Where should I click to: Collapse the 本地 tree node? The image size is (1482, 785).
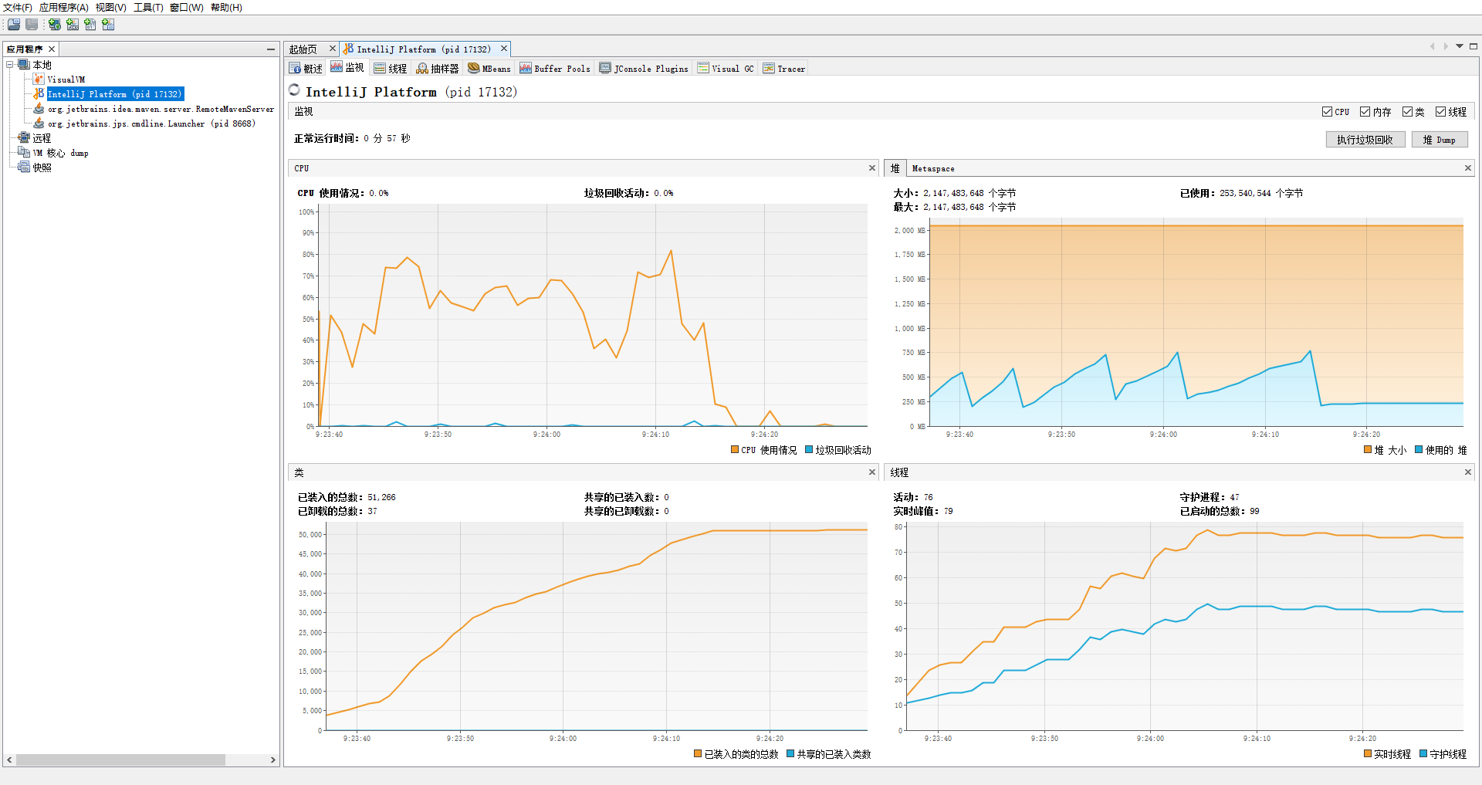[x=10, y=65]
